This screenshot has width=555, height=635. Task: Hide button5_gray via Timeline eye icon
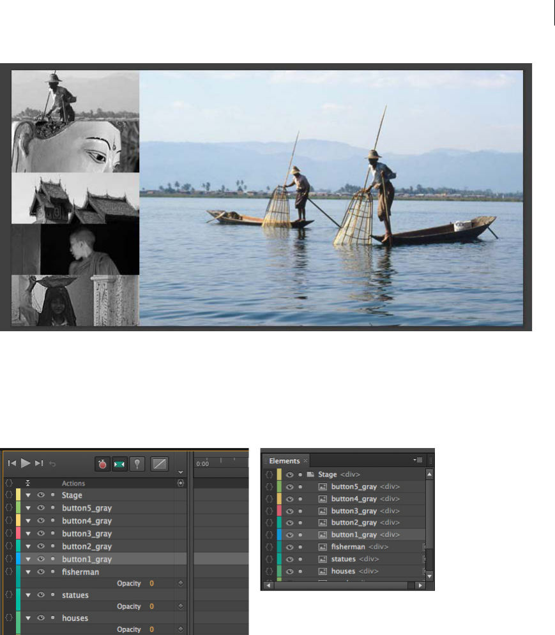point(40,507)
